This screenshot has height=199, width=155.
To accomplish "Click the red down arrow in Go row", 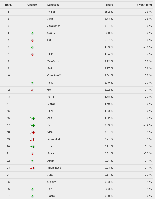I will pyautogui.click(x=32, y=90).
